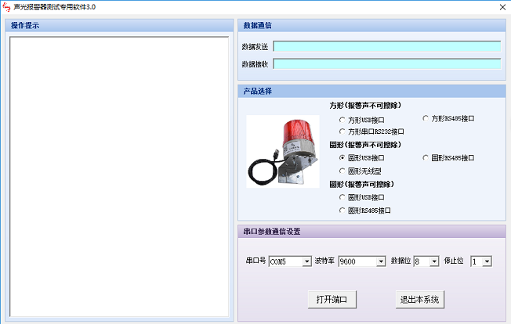Click inside the 操作提示 text area
Screen dimensions: 511x324
tap(119, 177)
